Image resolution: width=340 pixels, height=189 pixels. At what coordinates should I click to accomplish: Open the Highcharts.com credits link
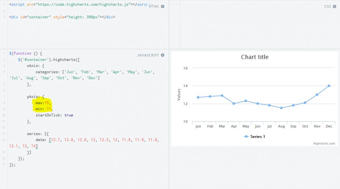point(324,143)
